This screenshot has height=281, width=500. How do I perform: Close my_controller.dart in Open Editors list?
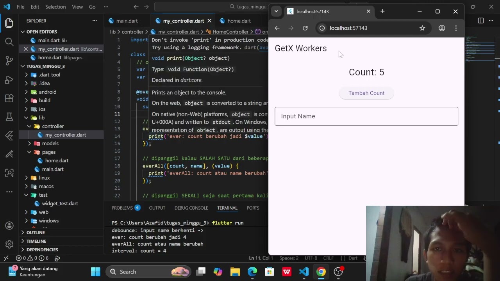[x=26, y=49]
